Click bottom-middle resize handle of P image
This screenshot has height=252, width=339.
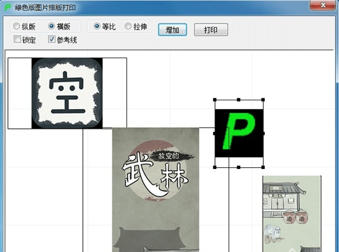(x=239, y=167)
